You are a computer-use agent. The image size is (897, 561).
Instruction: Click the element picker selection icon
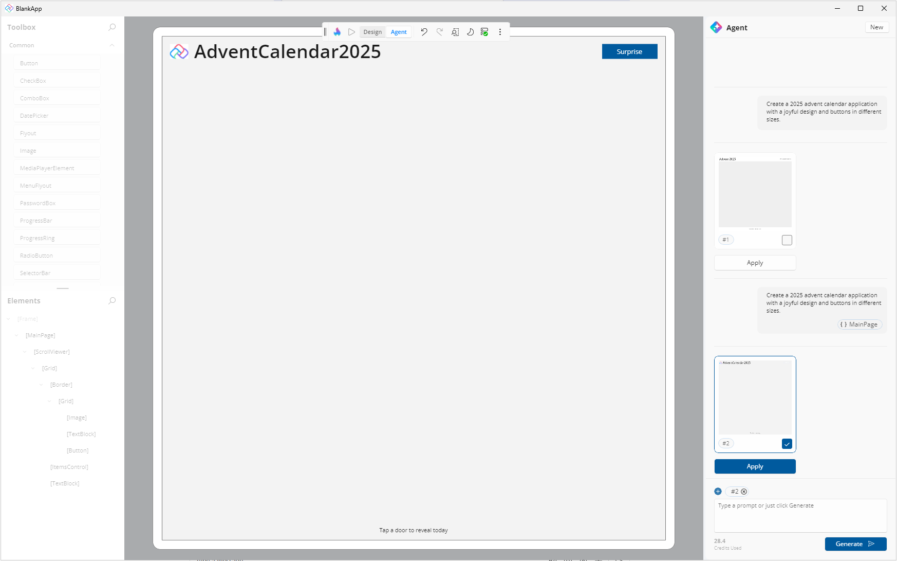click(455, 32)
